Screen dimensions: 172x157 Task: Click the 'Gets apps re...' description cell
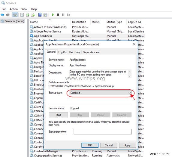tap(81, 36)
